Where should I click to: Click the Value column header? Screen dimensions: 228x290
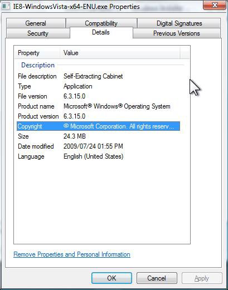[120, 53]
